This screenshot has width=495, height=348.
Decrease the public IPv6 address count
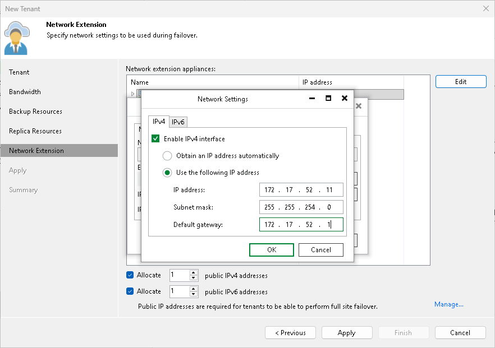pos(192,294)
